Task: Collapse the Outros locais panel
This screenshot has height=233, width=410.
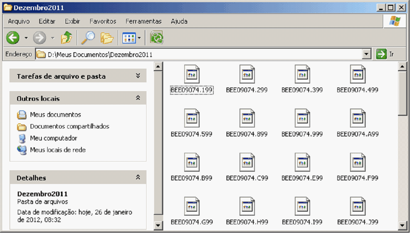Action: coord(138,98)
